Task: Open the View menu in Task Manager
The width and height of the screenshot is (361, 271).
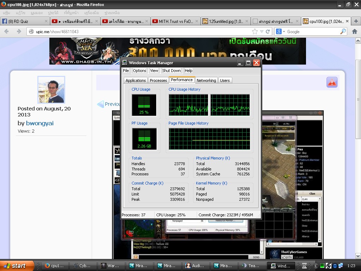Action: pyautogui.click(x=154, y=71)
